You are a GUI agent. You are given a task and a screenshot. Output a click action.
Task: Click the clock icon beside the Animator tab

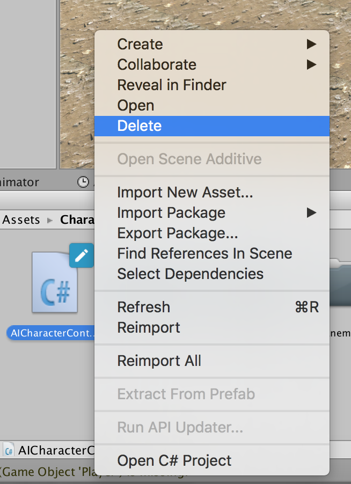pos(83,182)
